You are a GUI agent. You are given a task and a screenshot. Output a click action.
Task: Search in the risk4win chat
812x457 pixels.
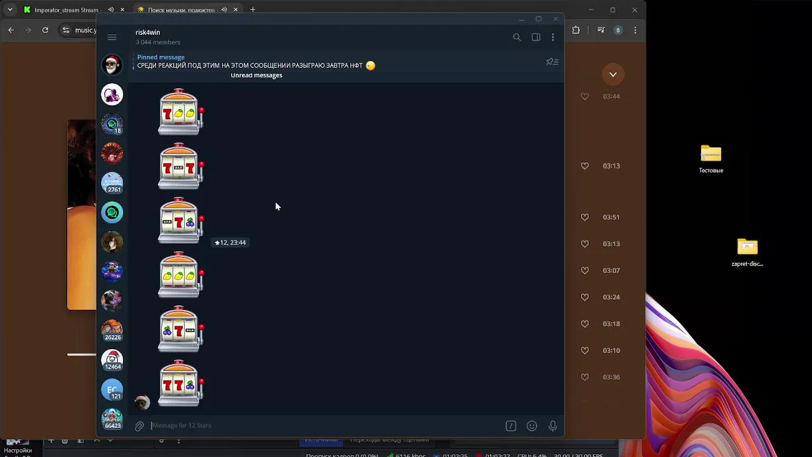click(517, 37)
